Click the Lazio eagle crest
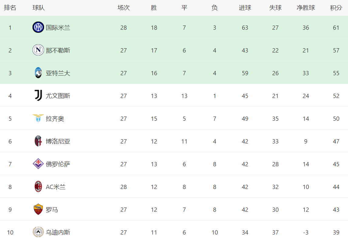Image resolution: width=348 pixels, height=243 pixels. (x=38, y=118)
